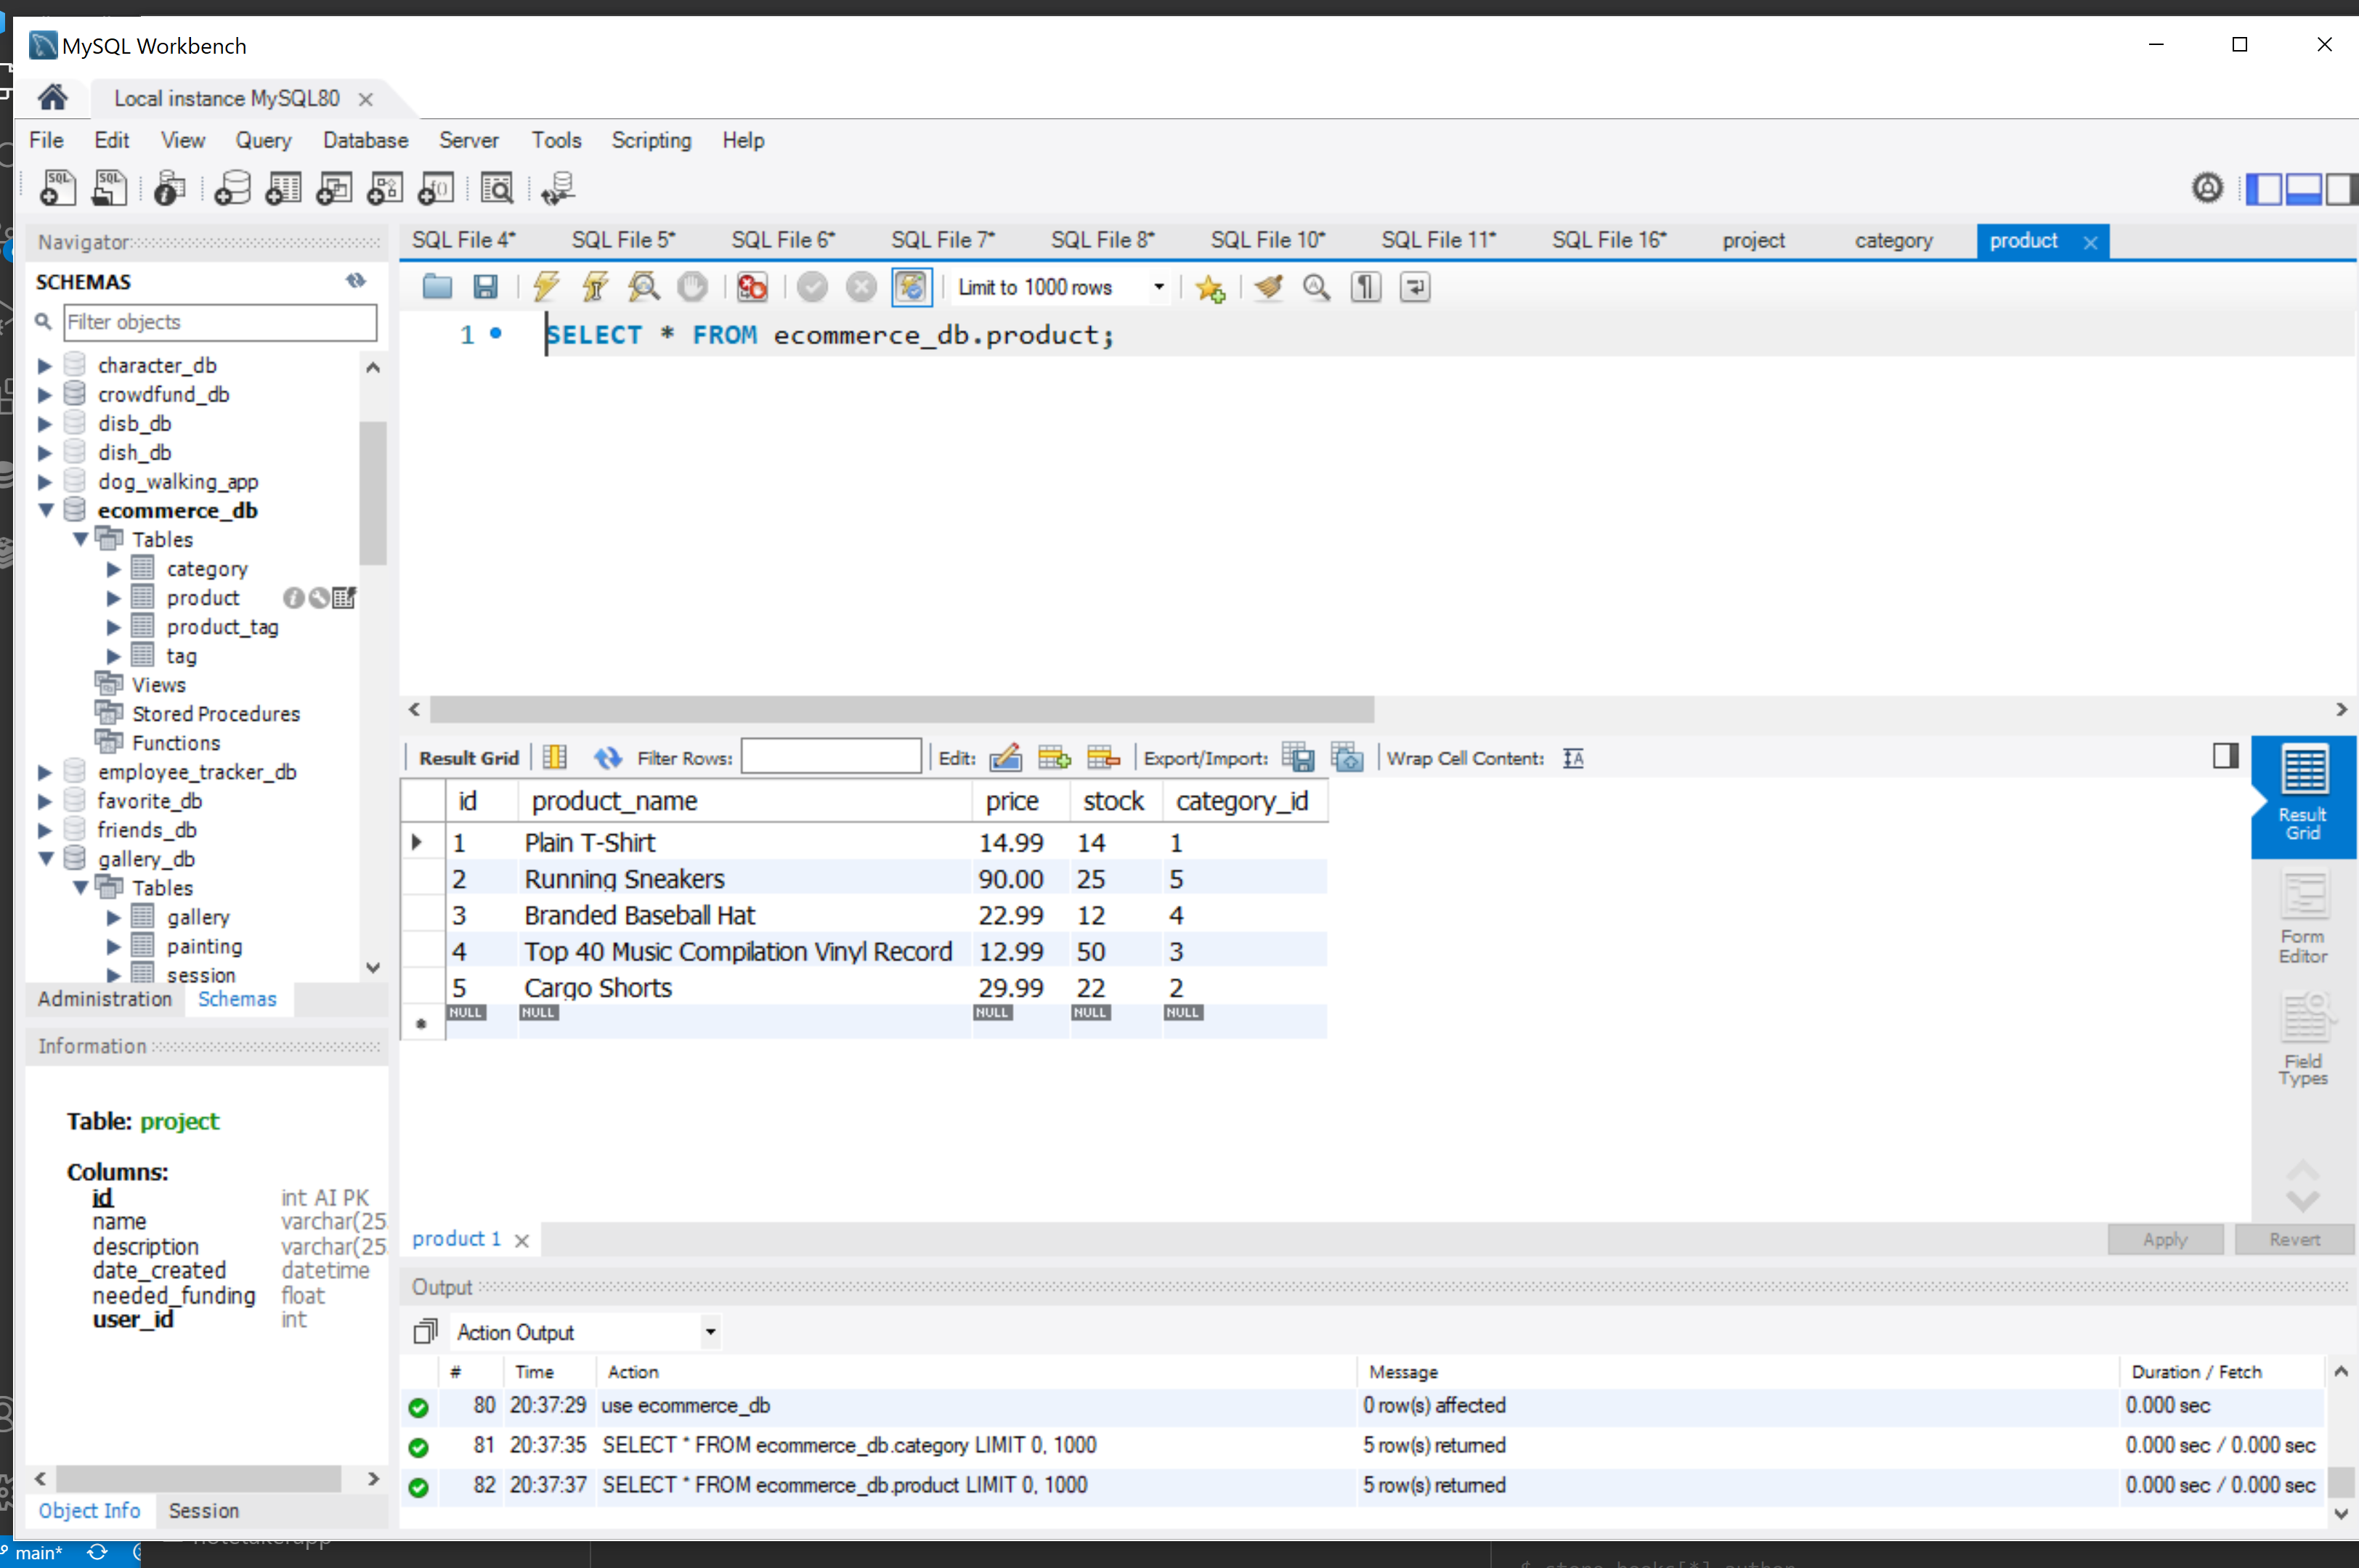Switch to the category query tab
The image size is (2359, 1568).
[1892, 241]
